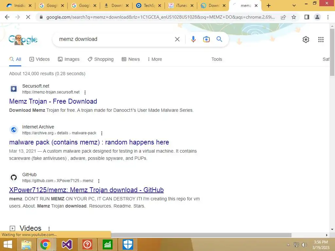This screenshot has height=251, width=335.
Task: Show hidden system tray icons
Action: (288, 245)
